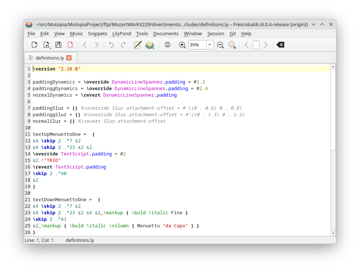
Task: Click the "TRIO" string on line 15
Action: pyautogui.click(x=52, y=161)
